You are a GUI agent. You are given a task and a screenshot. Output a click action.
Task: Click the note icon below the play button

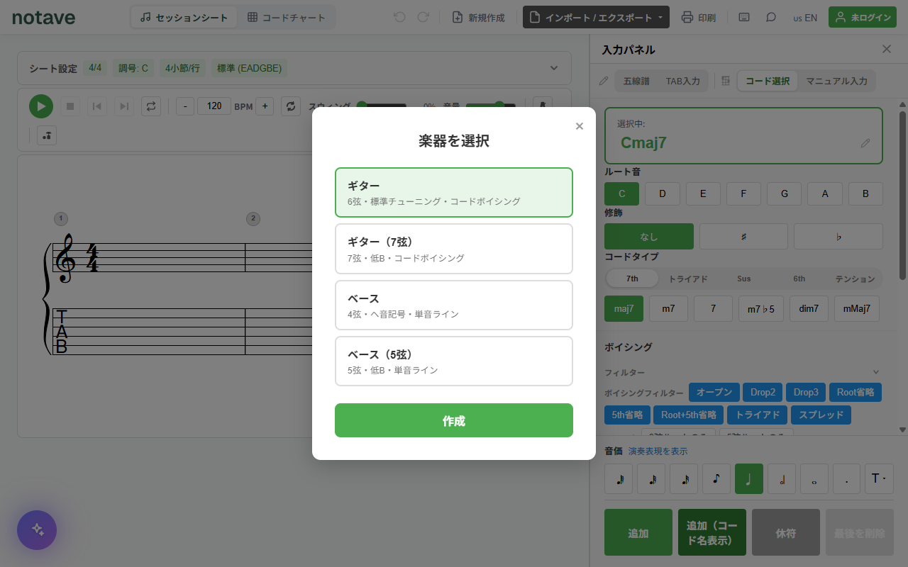tap(47, 135)
